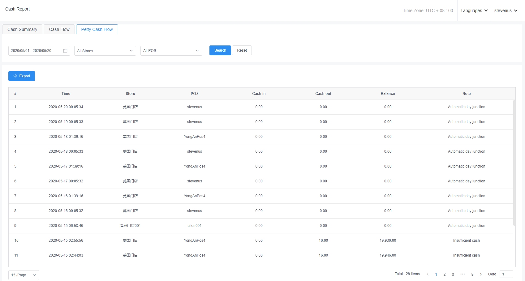Open the 15 /Page size selector

24,275
